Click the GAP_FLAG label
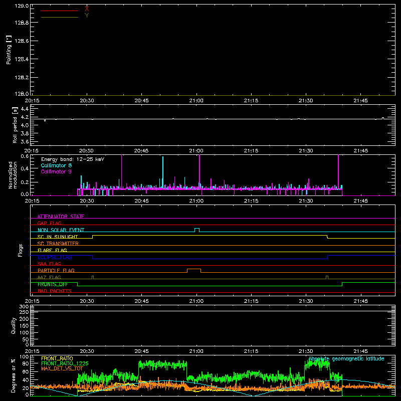Screen dimensions: 401x401 click(x=49, y=223)
